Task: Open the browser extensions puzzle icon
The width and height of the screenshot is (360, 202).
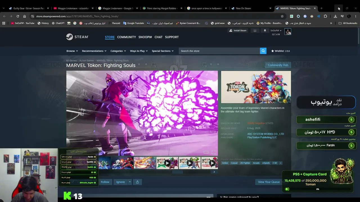Action: (325, 16)
